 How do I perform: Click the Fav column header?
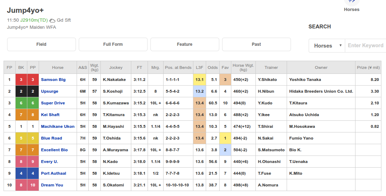(x=225, y=67)
